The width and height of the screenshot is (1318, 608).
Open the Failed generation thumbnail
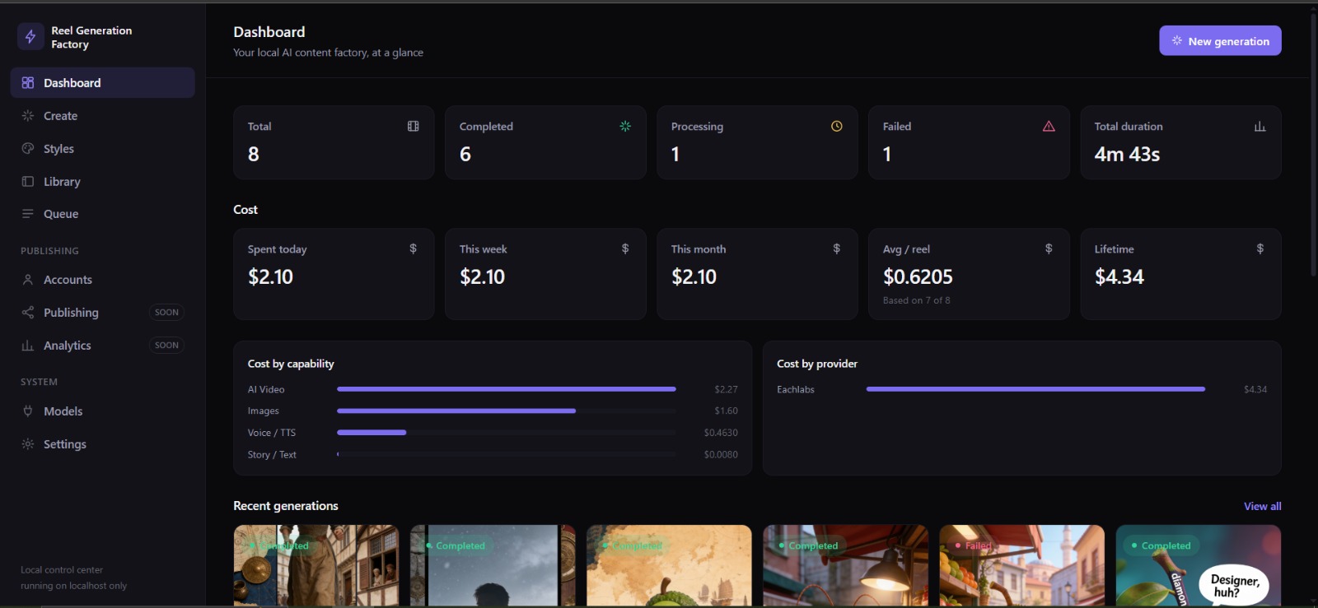coord(1021,566)
